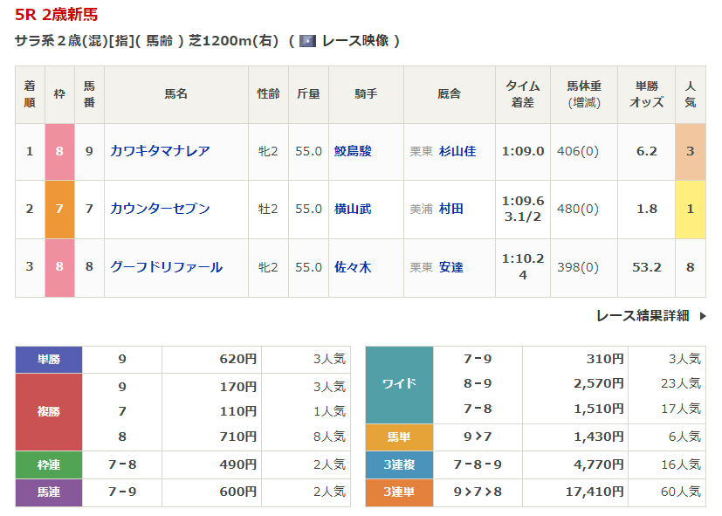Open trainer 安達 page
The width and height of the screenshot is (722, 516).
tap(451, 267)
